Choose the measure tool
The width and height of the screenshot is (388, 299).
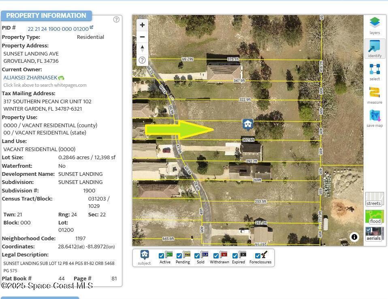(x=375, y=95)
